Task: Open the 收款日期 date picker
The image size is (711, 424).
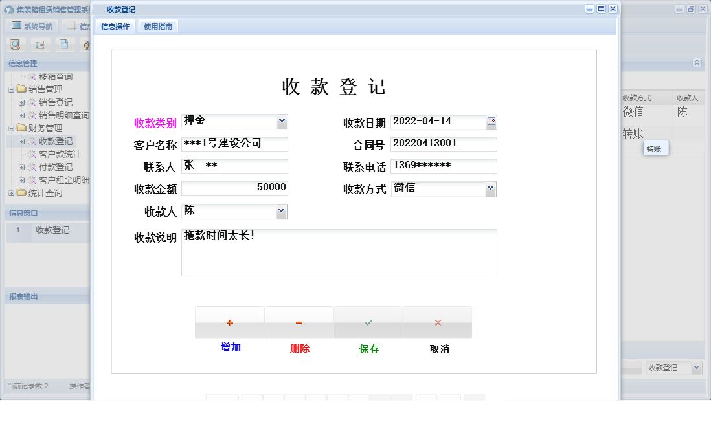Action: pos(491,122)
